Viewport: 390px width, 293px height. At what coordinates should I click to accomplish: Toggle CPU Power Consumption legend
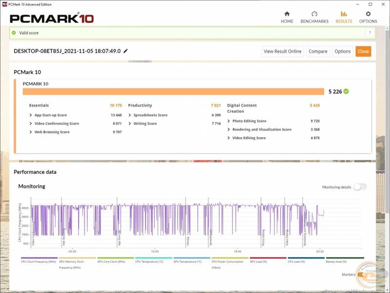coord(230,263)
